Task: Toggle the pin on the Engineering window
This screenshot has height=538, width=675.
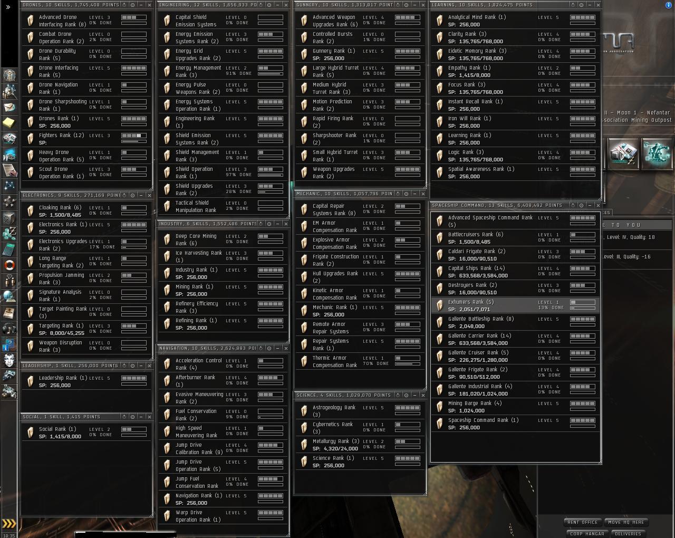Action: click(x=269, y=5)
